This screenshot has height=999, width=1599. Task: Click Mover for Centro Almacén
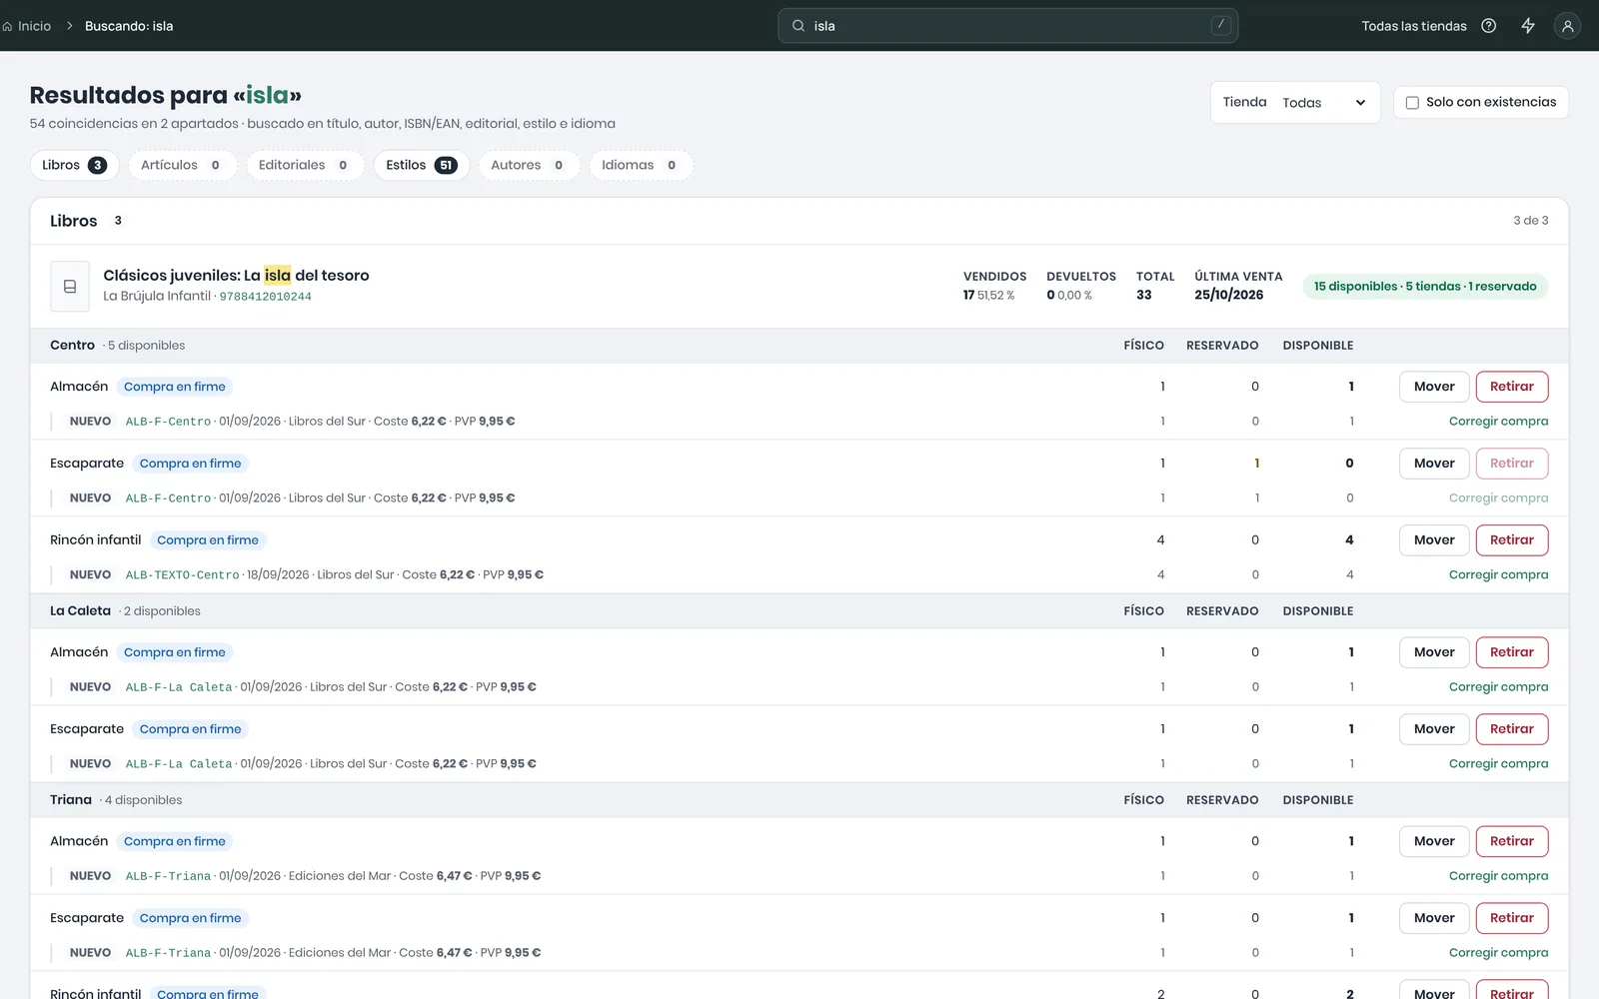coord(1434,387)
